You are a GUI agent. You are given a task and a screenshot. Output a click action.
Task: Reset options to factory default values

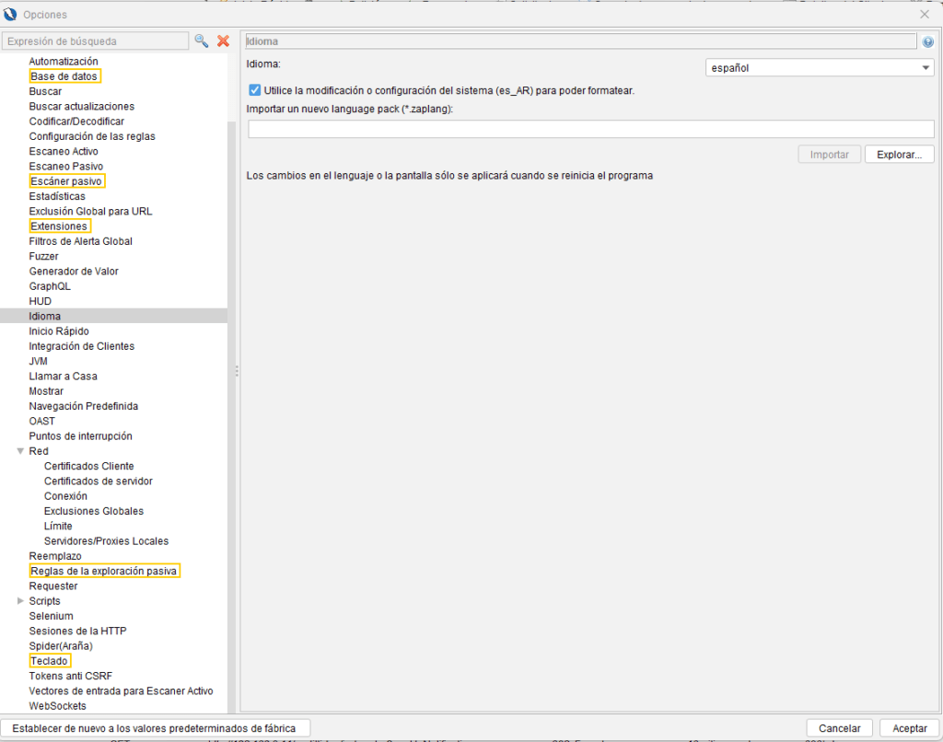click(155, 728)
